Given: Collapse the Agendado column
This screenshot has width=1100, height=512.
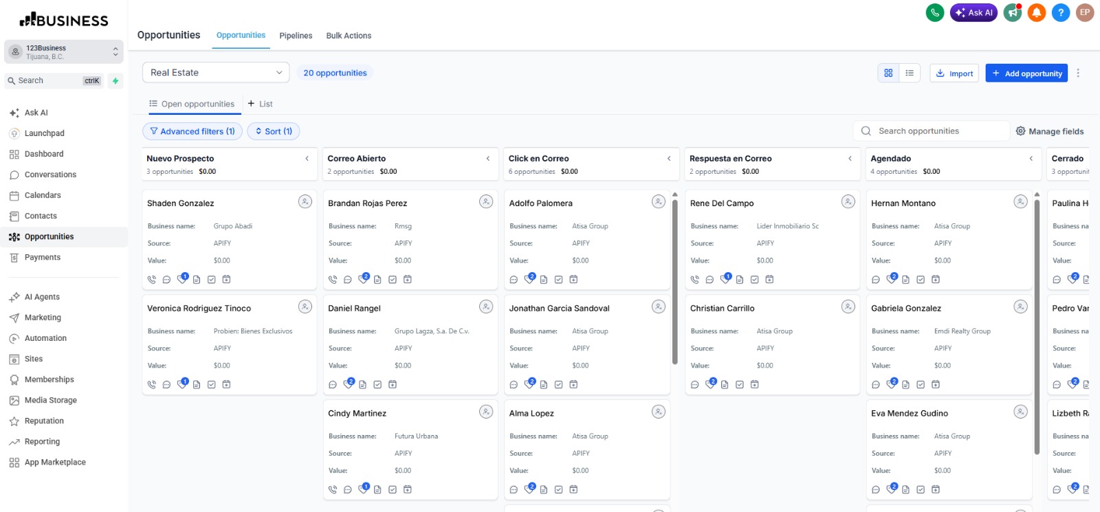Looking at the screenshot, I should tap(1031, 159).
